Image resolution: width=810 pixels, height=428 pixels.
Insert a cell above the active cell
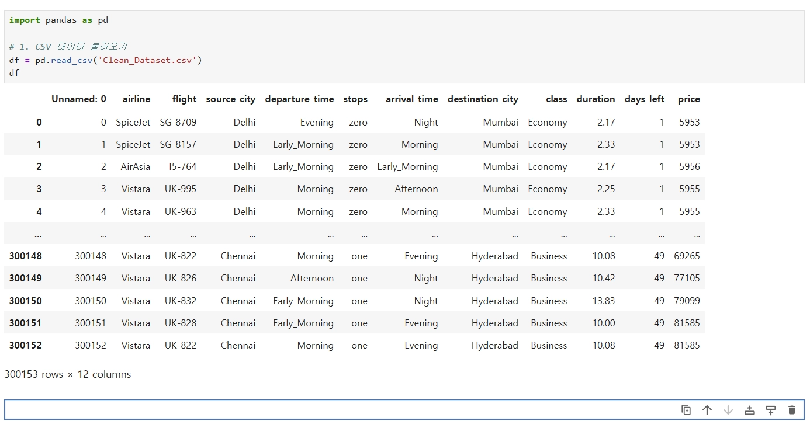coord(750,410)
